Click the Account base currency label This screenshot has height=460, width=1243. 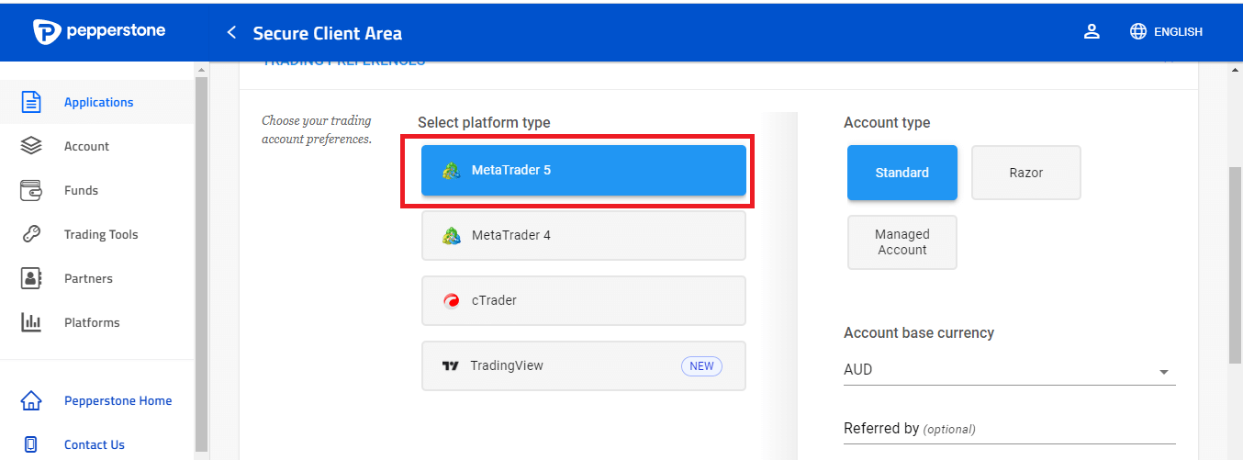click(919, 332)
